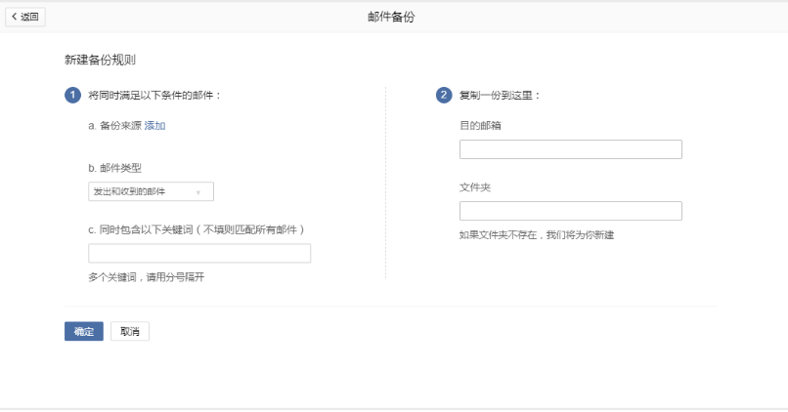Image resolution: width=788 pixels, height=412 pixels.
Task: Click the 'c. 同时包含以下关键词' label
Action: click(197, 229)
